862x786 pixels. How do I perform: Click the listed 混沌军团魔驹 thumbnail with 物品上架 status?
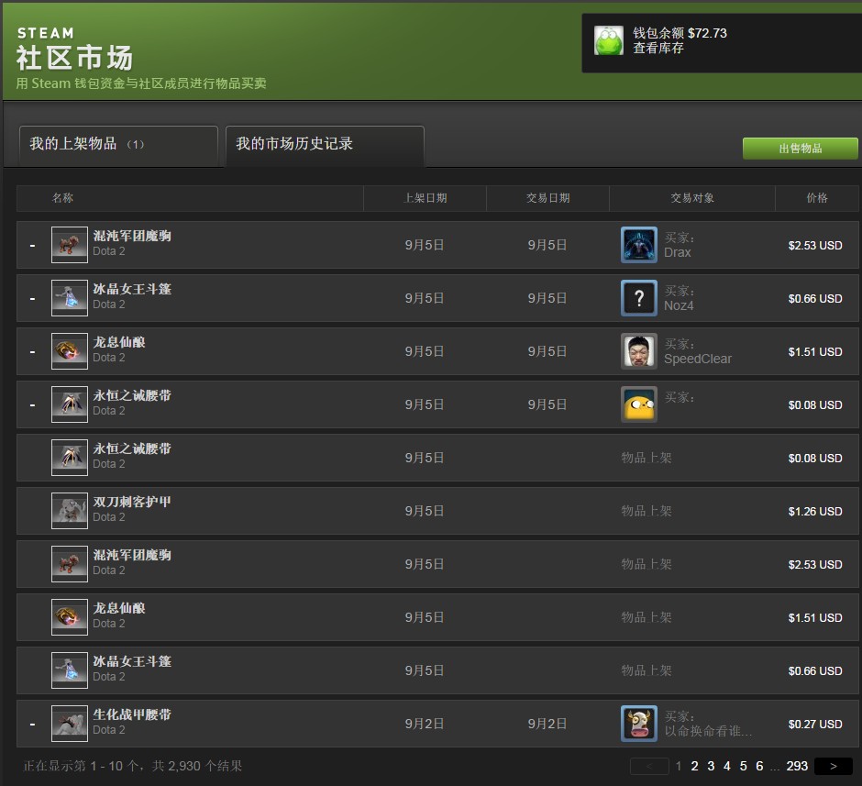70,564
